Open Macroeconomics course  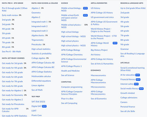pyautogui.click(x=98, y=75)
